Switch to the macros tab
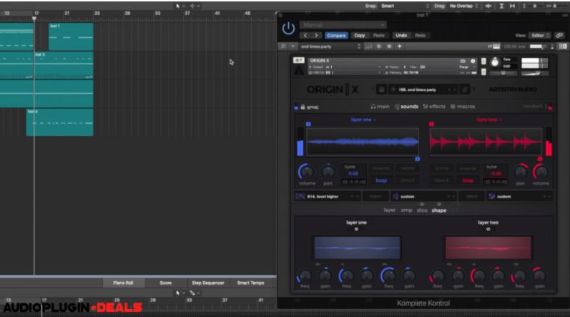 point(463,107)
